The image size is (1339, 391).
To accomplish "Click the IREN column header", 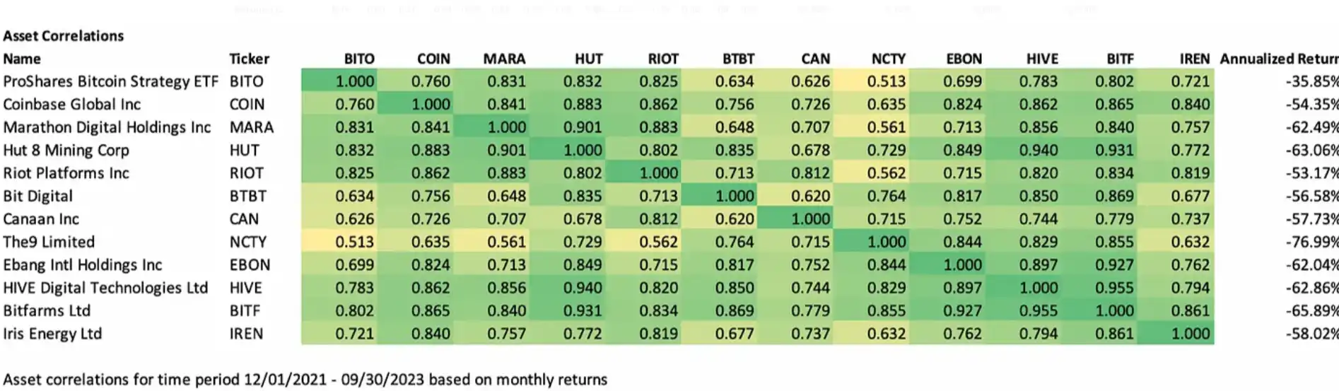I will pos(1194,59).
